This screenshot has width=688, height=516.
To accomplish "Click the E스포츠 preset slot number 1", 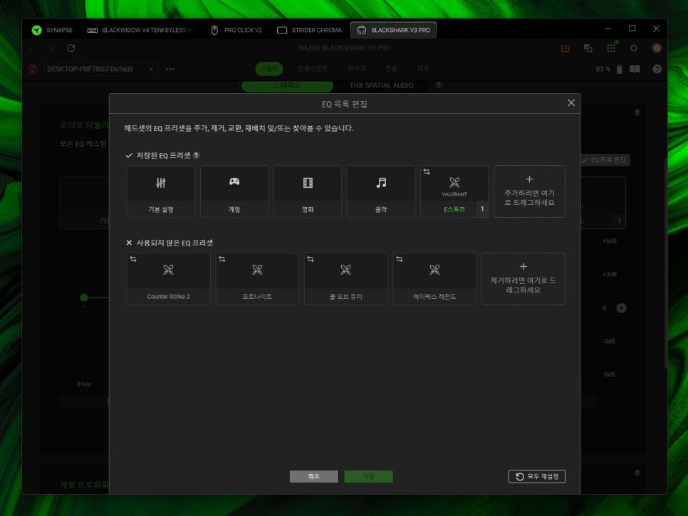I will coord(481,209).
